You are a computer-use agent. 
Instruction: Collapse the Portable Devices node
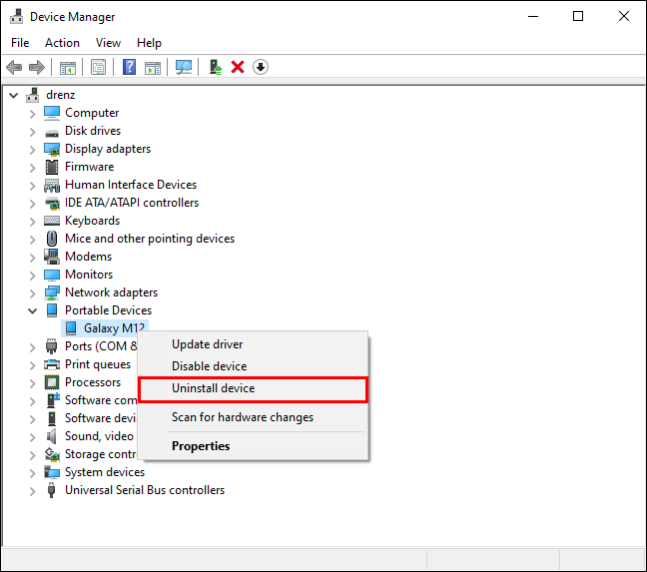pyautogui.click(x=33, y=310)
